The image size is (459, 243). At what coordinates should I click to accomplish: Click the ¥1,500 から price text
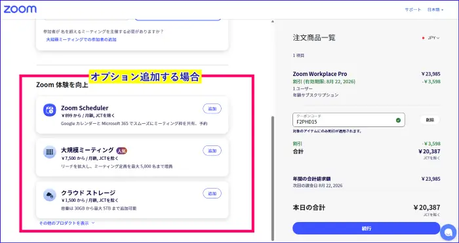[x=90, y=200]
